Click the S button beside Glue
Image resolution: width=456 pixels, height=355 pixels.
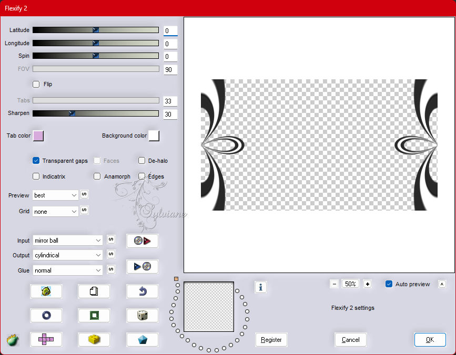pos(111,269)
